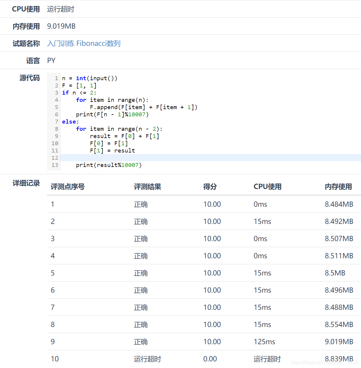Click 运行超时 result in row 10
361x368 pixels.
tap(147, 359)
